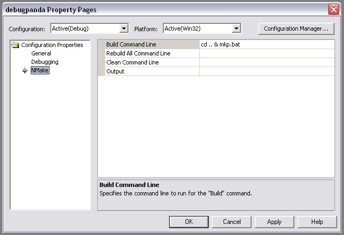The height and width of the screenshot is (235, 344).
Task: Click the Rebuild All Command Line value field
Action: pyautogui.click(x=267, y=53)
